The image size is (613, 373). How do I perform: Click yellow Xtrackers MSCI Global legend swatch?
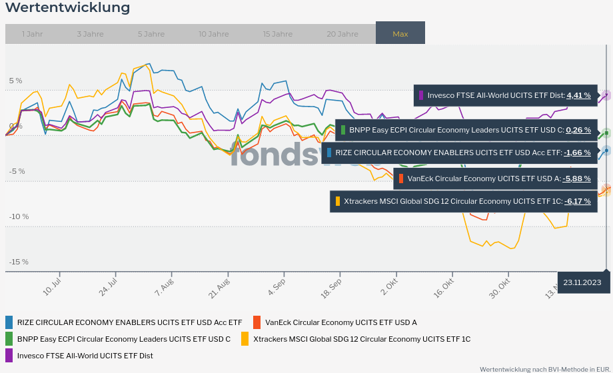pos(245,339)
